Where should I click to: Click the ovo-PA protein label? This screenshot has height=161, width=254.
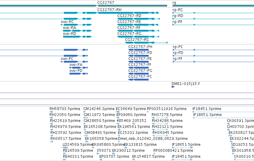76,65
